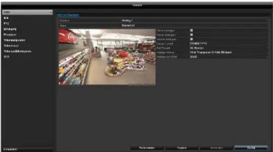Open the OSD font dropdown below Anzeige Modus

[x=229, y=56]
